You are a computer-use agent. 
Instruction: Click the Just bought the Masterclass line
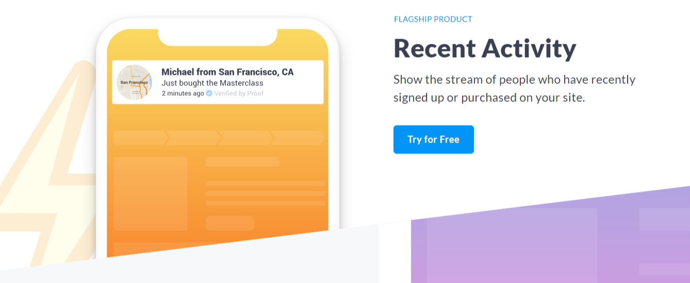coord(212,83)
